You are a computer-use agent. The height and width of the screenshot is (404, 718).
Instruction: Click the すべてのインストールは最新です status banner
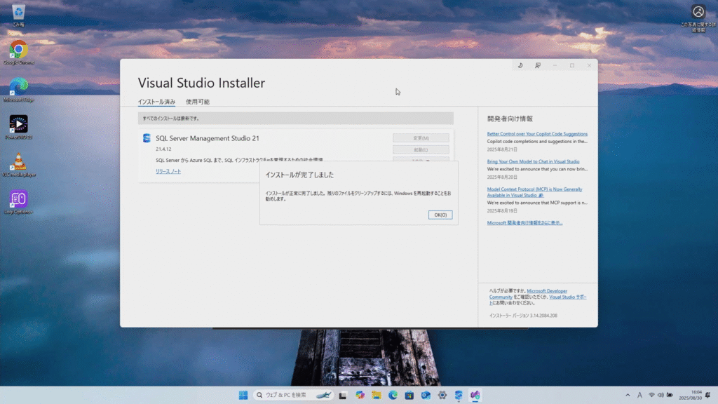click(x=296, y=118)
